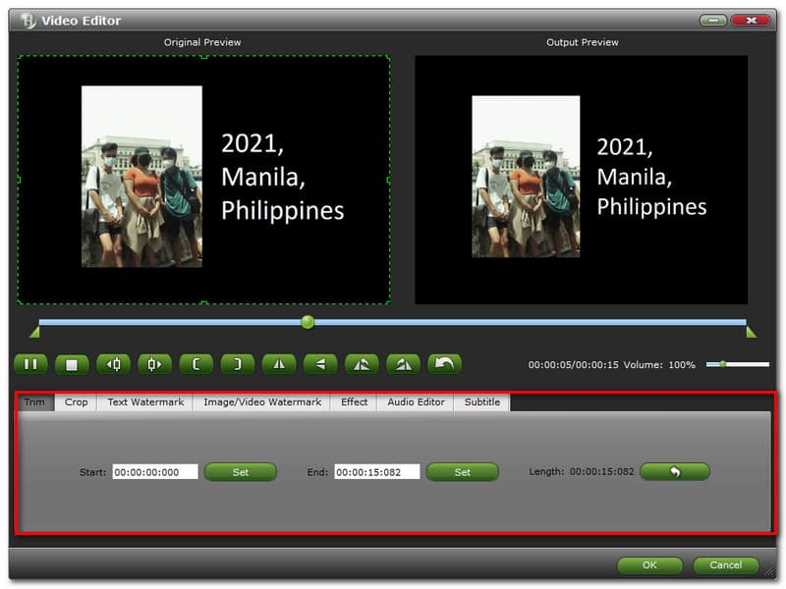Click the undo arrow in playback toolbar
This screenshot has width=786, height=589.
click(444, 364)
